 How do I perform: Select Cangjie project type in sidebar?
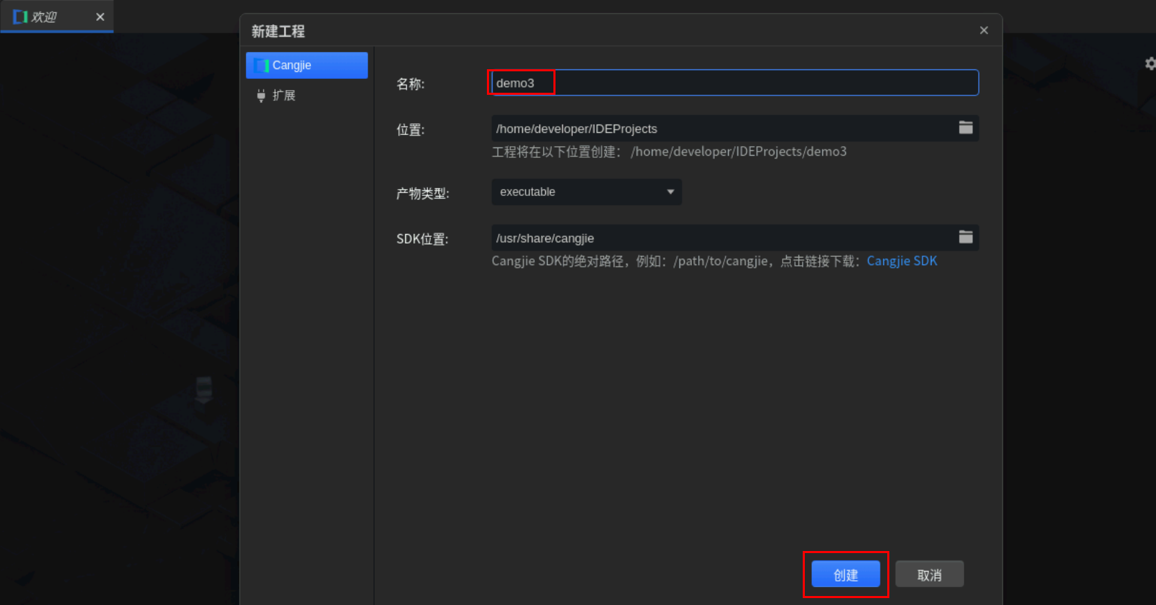click(x=306, y=65)
